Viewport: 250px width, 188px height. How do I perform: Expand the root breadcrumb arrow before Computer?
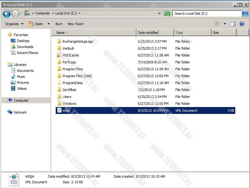click(33, 13)
